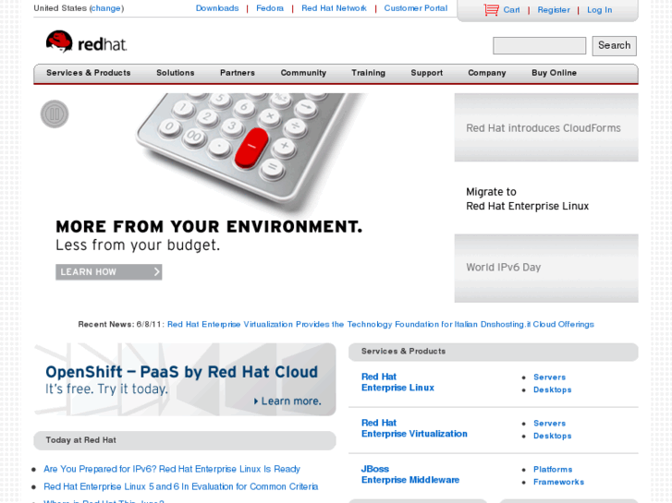
Task: Click the LEARN HOW button
Action: click(109, 272)
